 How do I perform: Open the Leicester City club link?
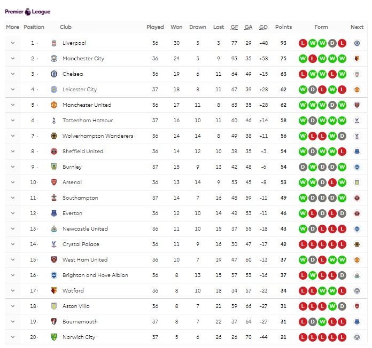click(80, 90)
